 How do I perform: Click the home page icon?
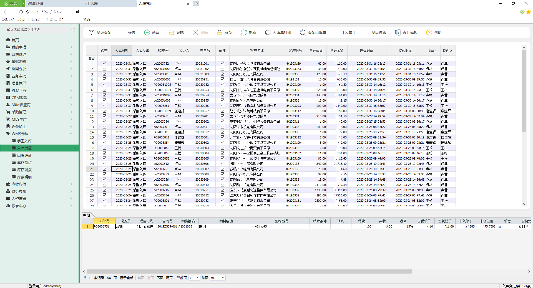tap(28, 12)
